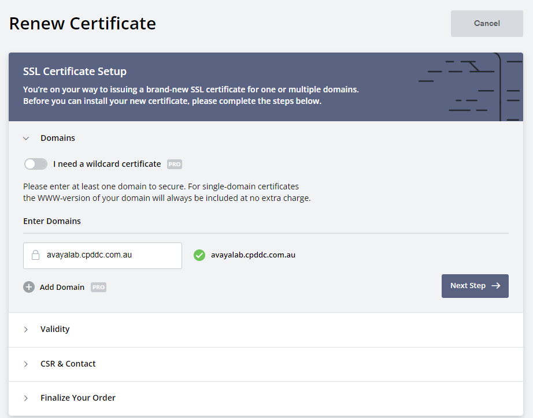
Task: Click the Add Domain label
Action: tap(62, 288)
